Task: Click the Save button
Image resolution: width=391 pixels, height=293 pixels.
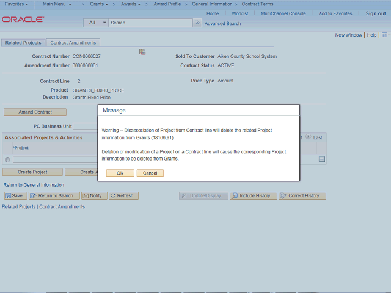Action: tap(15, 195)
